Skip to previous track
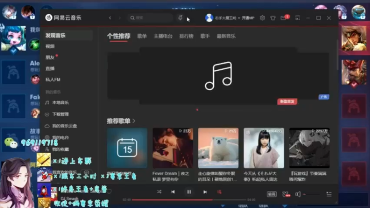370x208 pixels. click(173, 192)
